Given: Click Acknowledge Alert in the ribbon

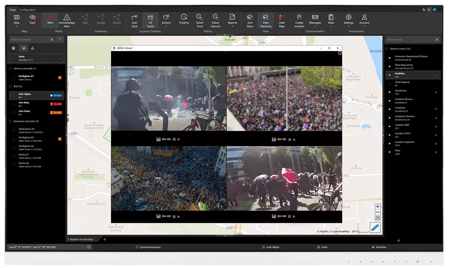Looking at the screenshot, I should (x=67, y=21).
